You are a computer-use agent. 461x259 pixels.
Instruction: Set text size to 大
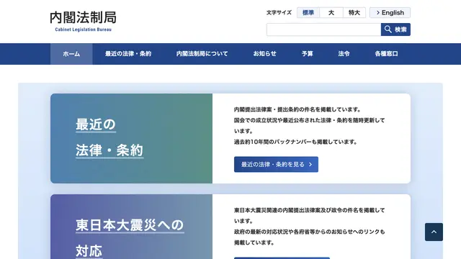[x=331, y=13]
